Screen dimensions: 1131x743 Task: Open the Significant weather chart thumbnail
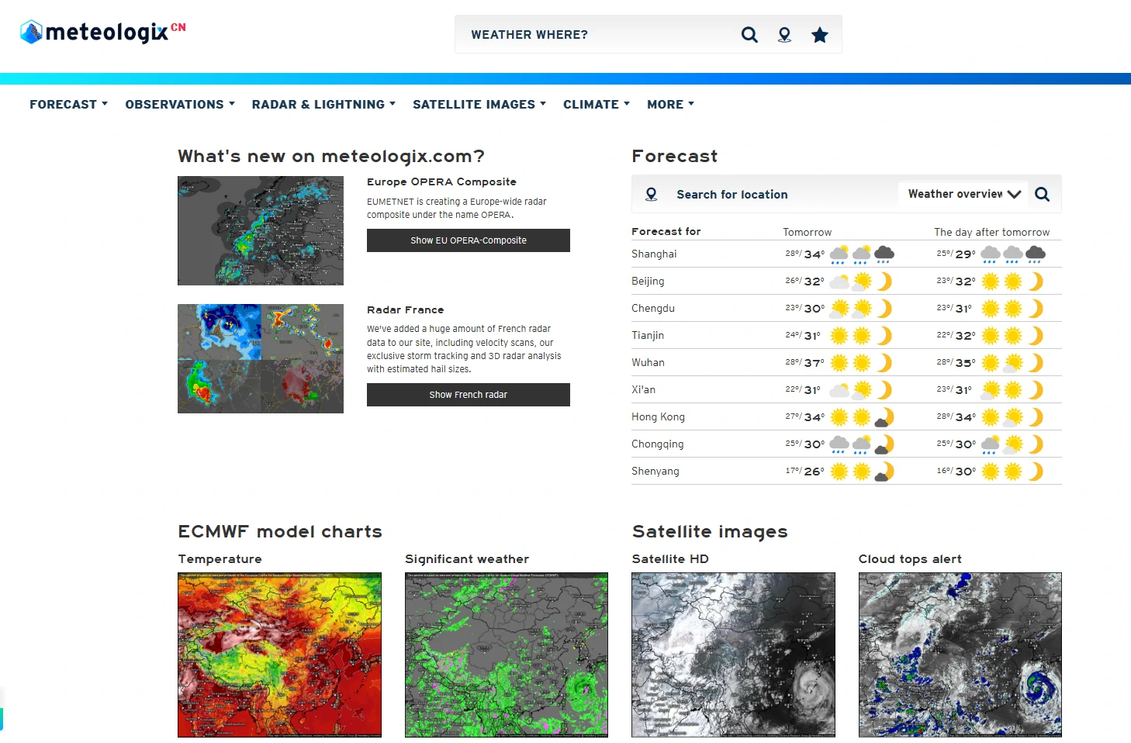(x=507, y=655)
